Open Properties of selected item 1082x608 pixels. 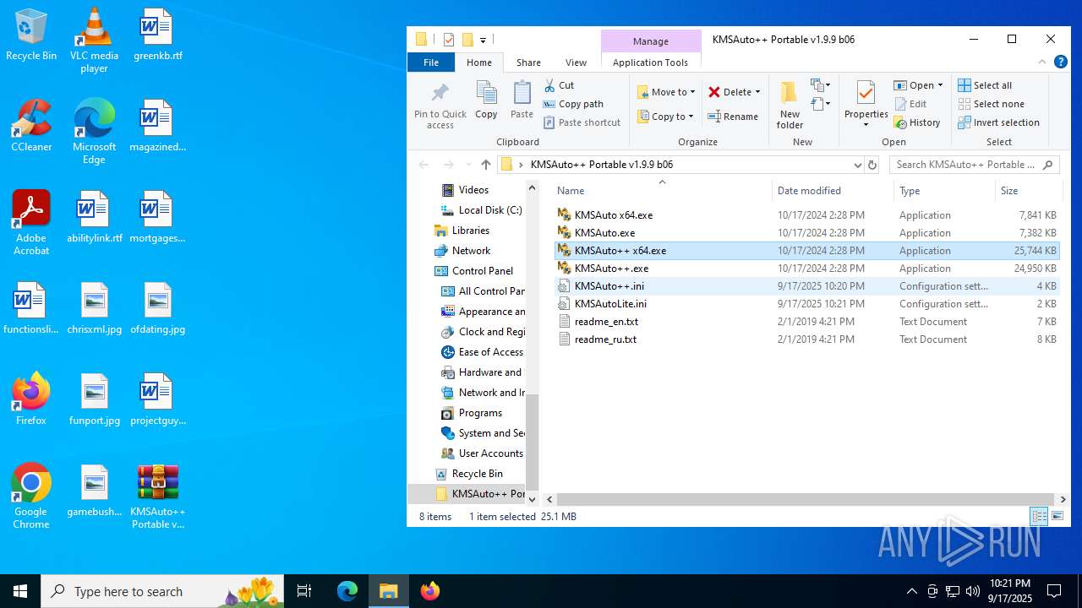pos(866,106)
